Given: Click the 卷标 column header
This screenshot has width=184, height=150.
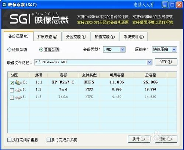Looking at the screenshot, I should point(63,75).
